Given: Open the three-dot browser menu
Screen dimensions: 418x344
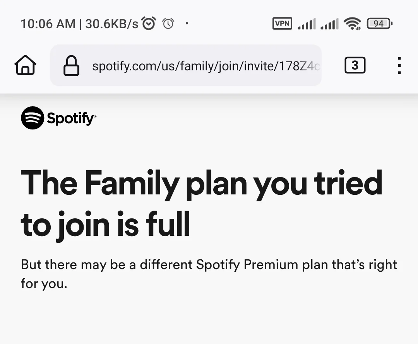Looking at the screenshot, I should (x=399, y=65).
